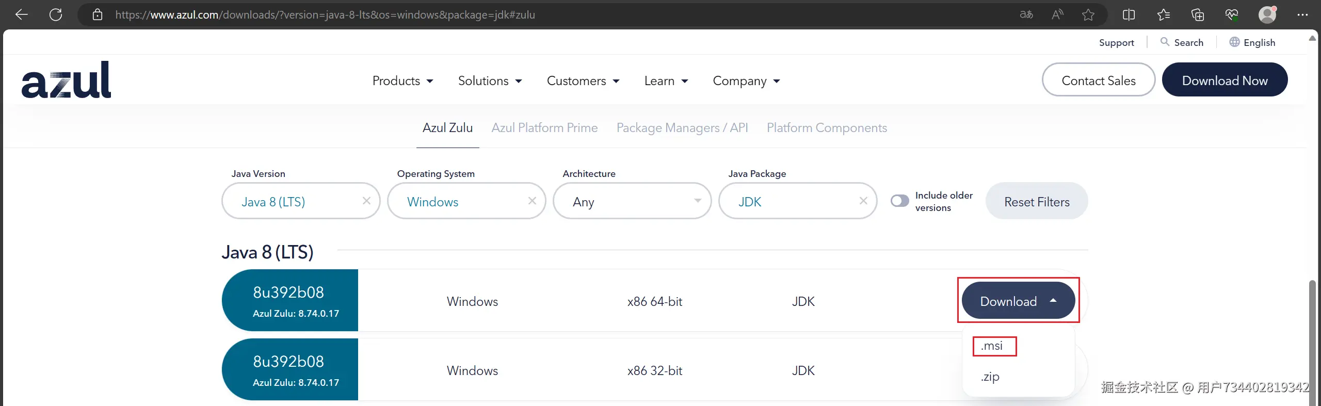
Task: Add page to favorites star icon
Action: [1088, 14]
